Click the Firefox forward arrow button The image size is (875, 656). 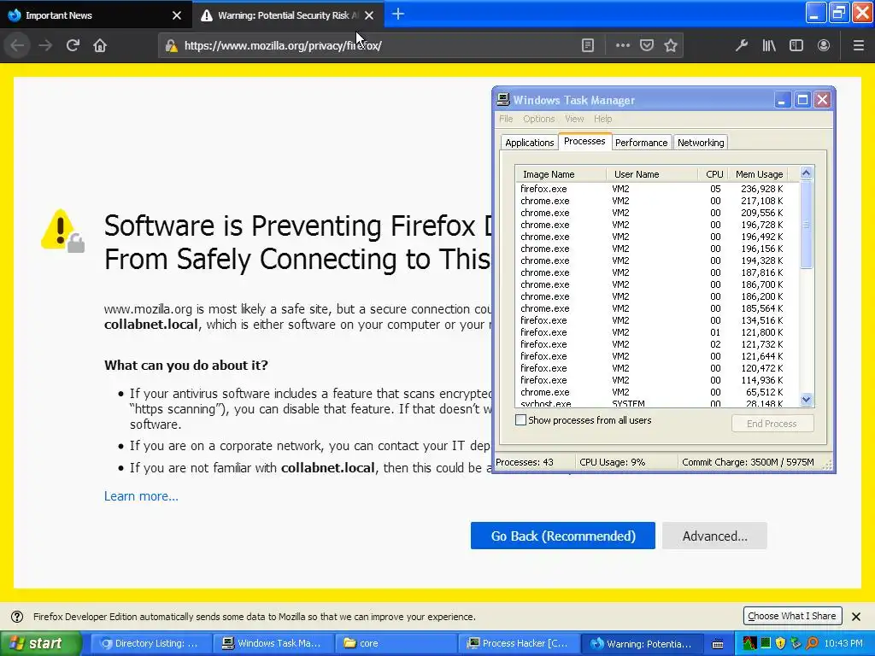[x=45, y=45]
